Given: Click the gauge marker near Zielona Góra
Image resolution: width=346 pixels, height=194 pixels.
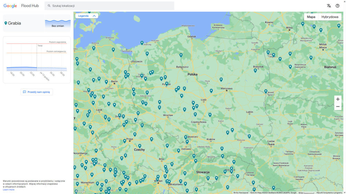Looking at the screenshot, I should [147, 92].
